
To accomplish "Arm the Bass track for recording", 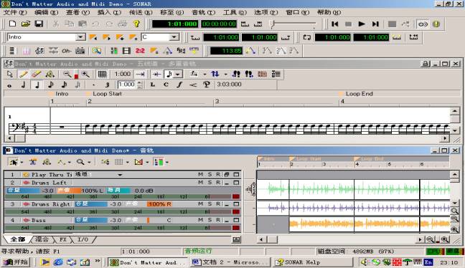I will pyautogui.click(x=218, y=220).
